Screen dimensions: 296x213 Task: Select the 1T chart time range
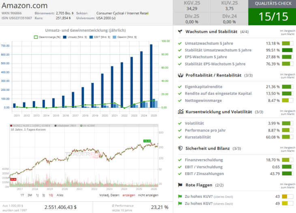[x=23, y=195]
